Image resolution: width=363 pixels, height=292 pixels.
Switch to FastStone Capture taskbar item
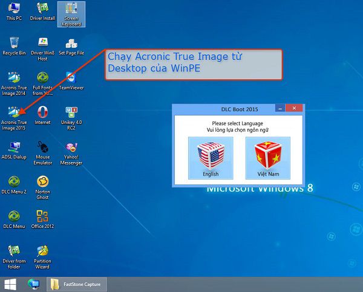coord(77,284)
